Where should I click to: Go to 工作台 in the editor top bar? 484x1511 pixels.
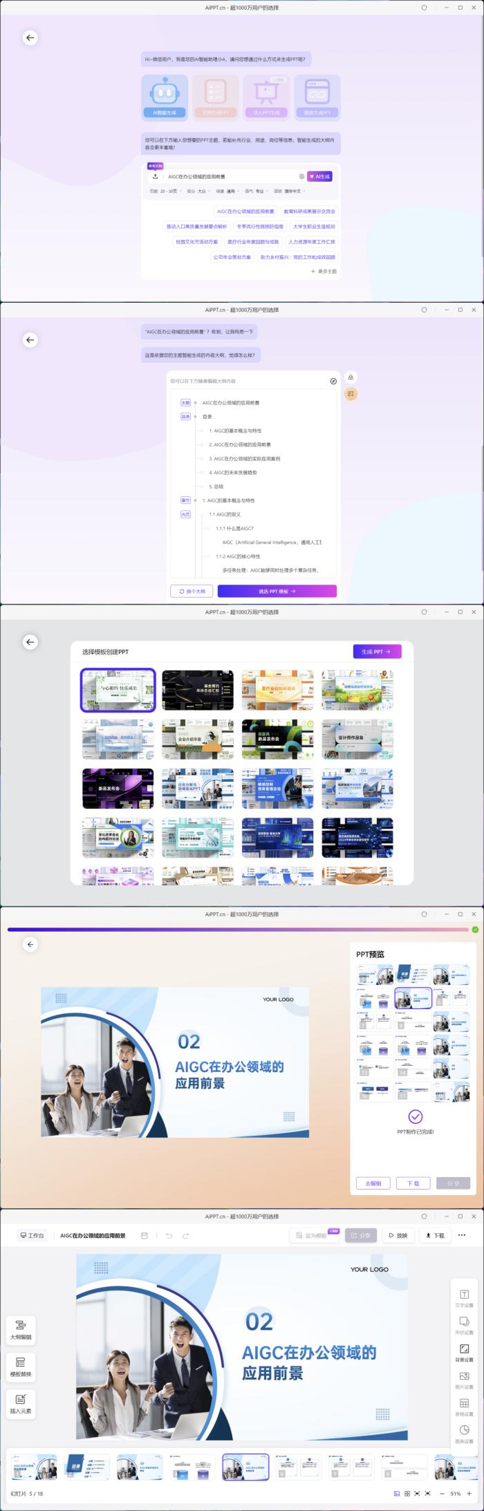point(32,1235)
